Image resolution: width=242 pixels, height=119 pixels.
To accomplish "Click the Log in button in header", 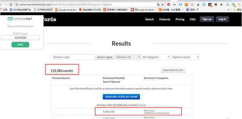I will (222, 19).
